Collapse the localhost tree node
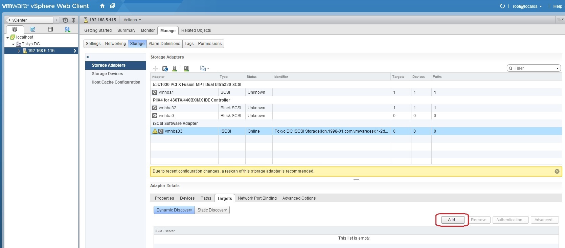 pos(7,38)
